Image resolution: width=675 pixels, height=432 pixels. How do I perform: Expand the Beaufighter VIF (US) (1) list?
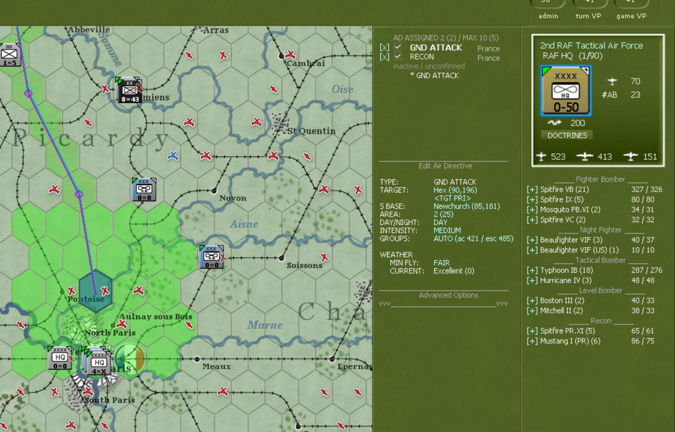[x=532, y=250]
